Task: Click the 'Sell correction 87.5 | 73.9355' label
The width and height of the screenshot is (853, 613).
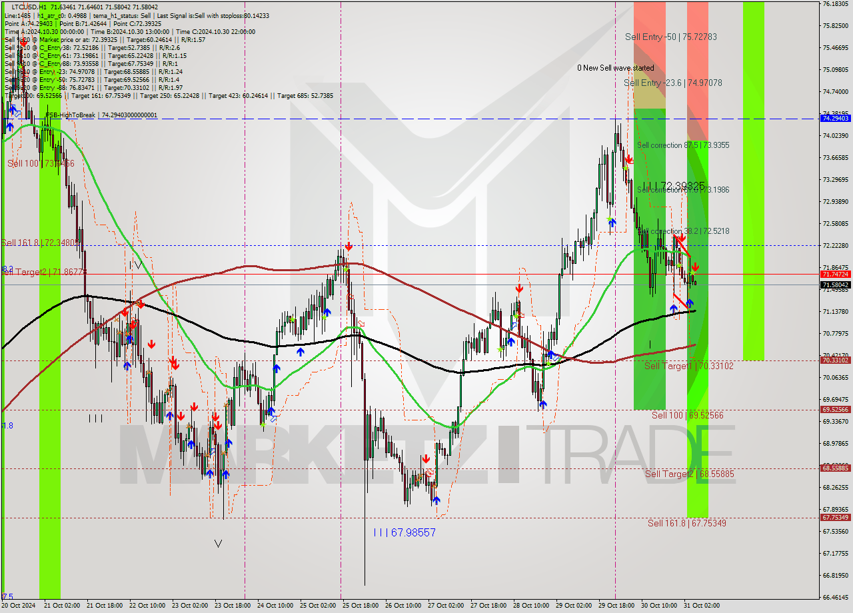Action: click(683, 145)
